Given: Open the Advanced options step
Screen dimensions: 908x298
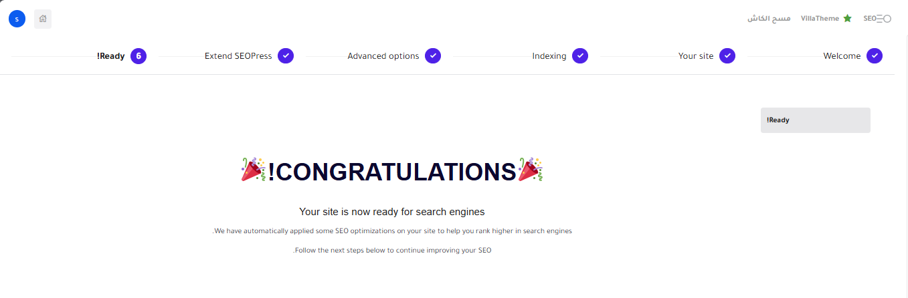Looking at the screenshot, I should pyautogui.click(x=383, y=56).
